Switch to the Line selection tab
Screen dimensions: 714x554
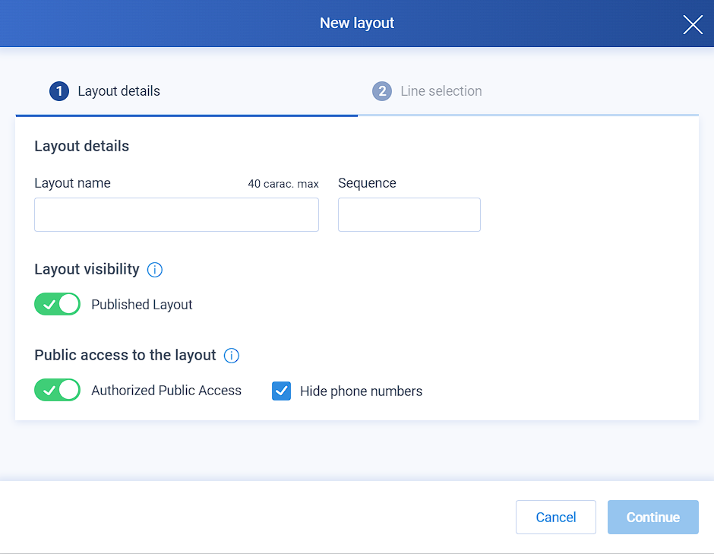point(428,91)
